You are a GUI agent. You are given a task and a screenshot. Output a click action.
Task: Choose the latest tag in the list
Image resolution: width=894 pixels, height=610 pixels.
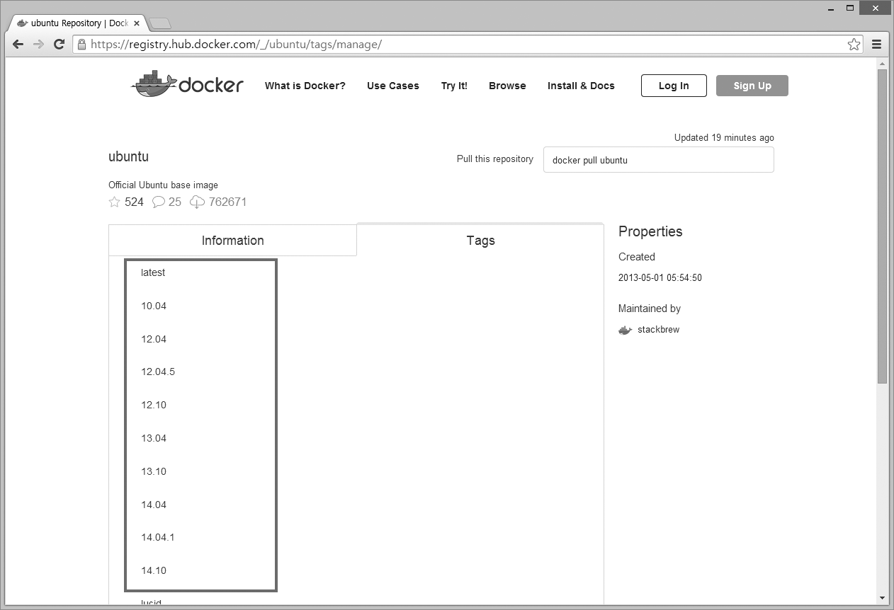coord(153,272)
